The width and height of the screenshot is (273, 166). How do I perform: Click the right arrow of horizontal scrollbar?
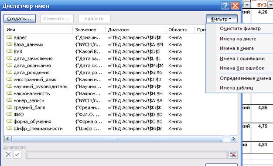(x=233, y=139)
